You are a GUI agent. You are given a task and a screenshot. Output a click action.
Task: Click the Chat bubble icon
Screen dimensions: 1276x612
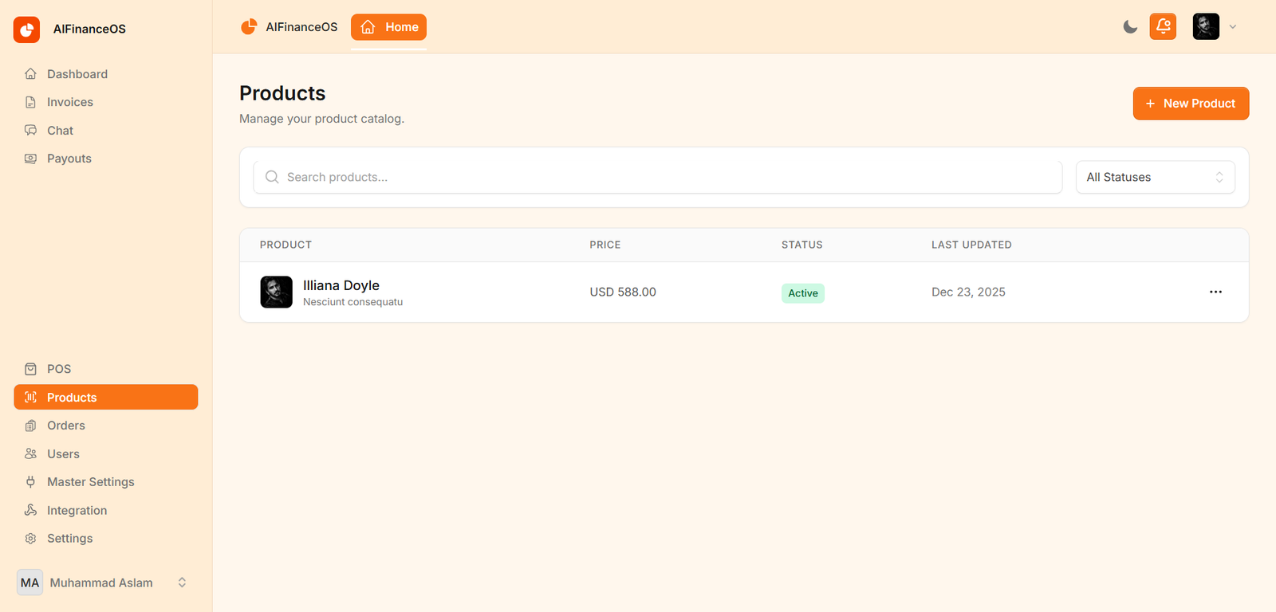tap(30, 131)
